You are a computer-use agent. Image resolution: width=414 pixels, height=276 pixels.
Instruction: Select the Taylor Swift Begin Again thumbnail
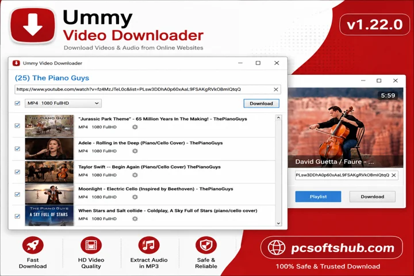[x=49, y=172]
